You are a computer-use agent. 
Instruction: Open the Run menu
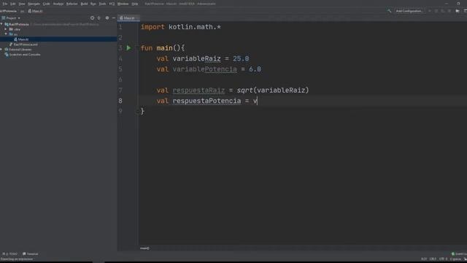click(93, 4)
